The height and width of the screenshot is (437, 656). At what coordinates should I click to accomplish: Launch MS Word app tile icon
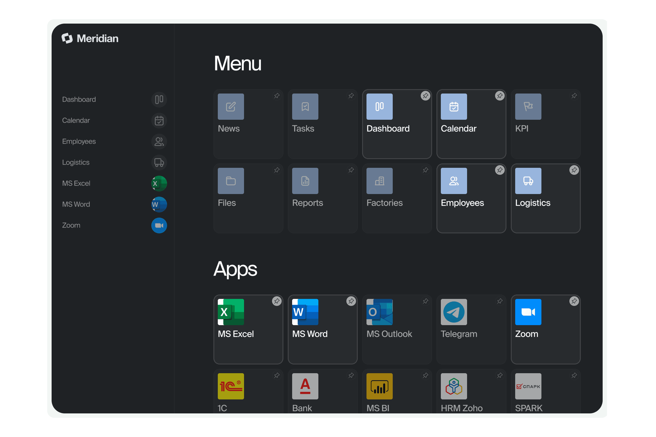point(305,312)
